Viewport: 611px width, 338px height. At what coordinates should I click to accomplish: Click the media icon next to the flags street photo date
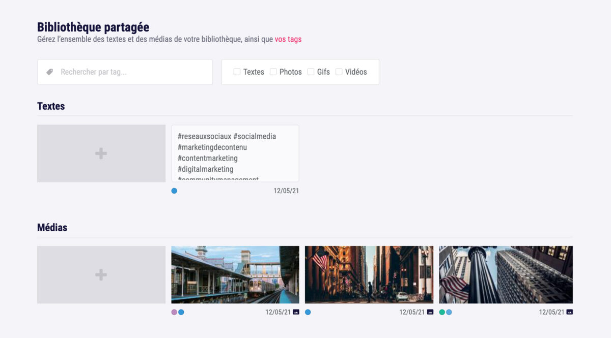point(429,312)
